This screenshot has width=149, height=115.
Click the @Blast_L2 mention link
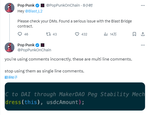[34, 11]
